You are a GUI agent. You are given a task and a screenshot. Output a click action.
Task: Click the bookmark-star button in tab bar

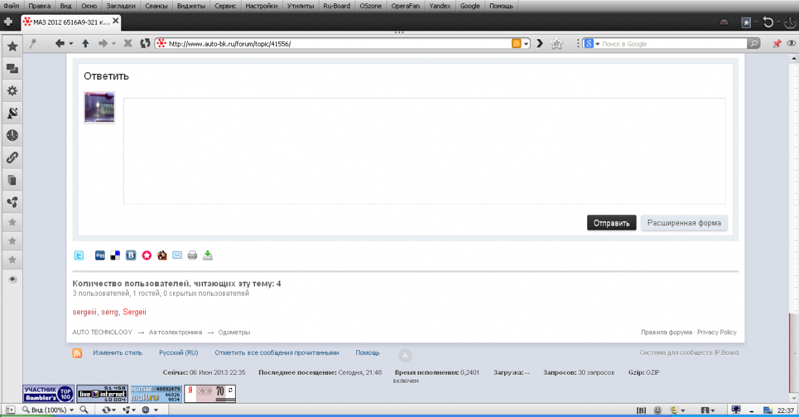coord(747,22)
